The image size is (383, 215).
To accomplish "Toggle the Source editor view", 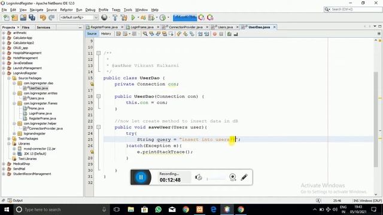I will [92, 34].
